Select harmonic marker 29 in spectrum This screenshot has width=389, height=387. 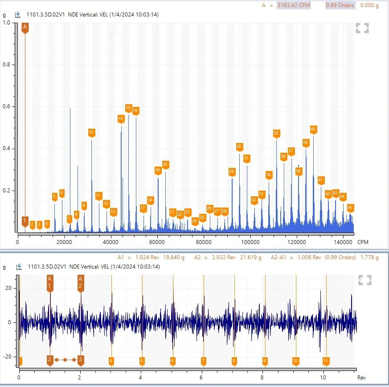point(232,172)
